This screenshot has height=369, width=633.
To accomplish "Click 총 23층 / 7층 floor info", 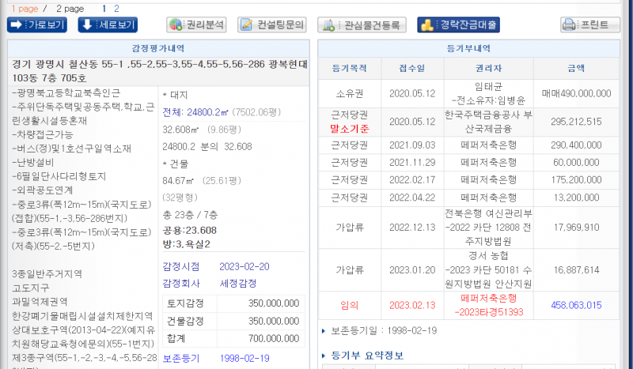I will point(190,215).
